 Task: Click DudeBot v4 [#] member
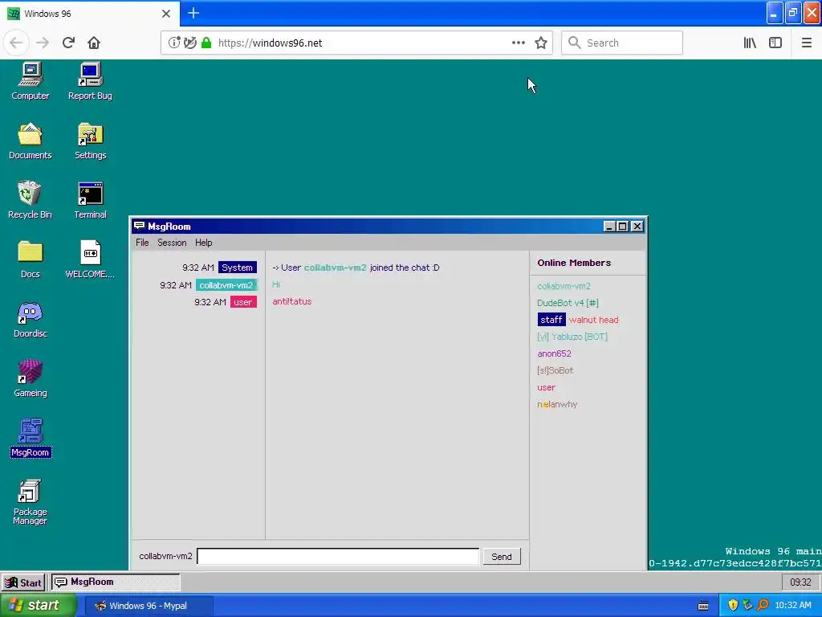click(x=568, y=303)
